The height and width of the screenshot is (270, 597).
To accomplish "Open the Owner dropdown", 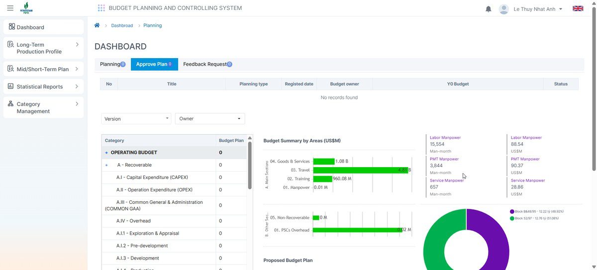I will pyautogui.click(x=210, y=119).
